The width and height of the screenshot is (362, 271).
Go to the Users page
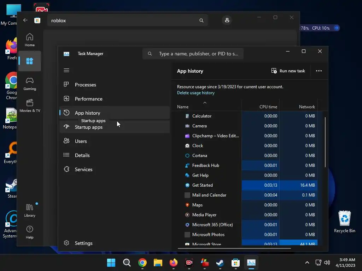115,141
